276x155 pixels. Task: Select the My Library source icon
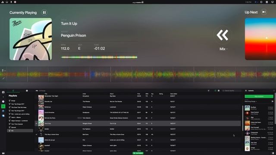tap(3, 92)
